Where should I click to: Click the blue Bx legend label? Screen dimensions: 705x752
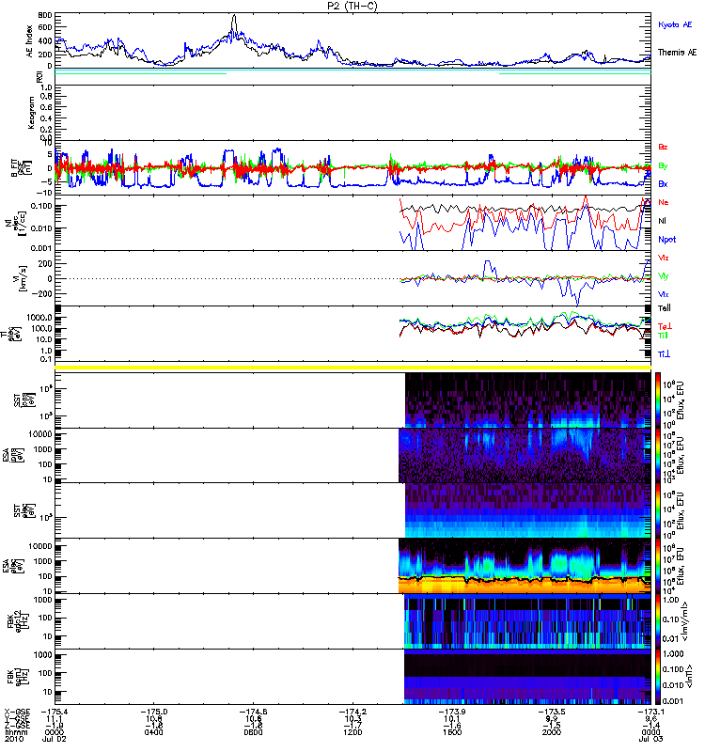663,184
